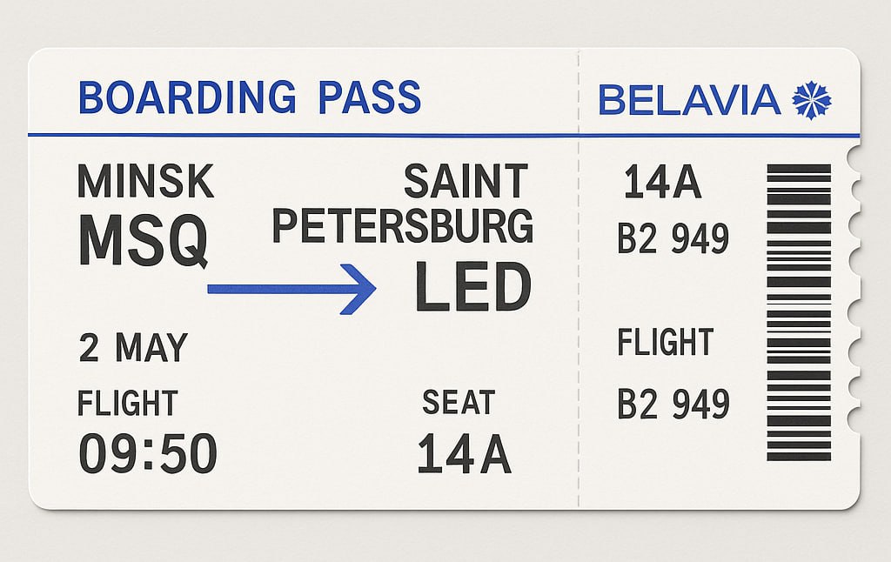Viewport: 891px width, 562px height.
Task: Click the Belavia cornflower logo icon
Action: click(x=812, y=101)
